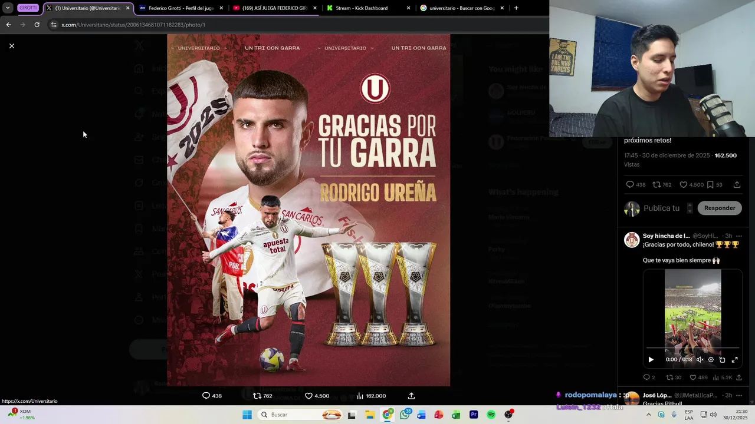This screenshot has height=424, width=755.
Task: Repost the Soy hincha reply showing 30
Action: pos(669,377)
